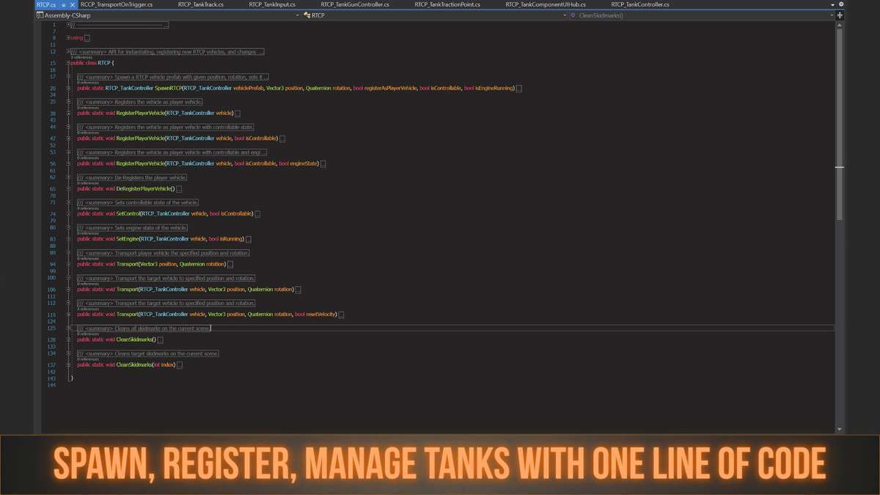This screenshot has height=495, width=880.
Task: Switch to RTCP_TankTrack.cs tab
Action: (x=200, y=4)
